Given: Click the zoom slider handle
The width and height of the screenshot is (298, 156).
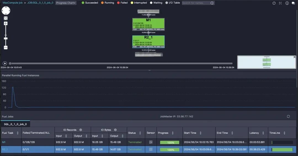Looking at the screenshot, I should click(6, 38).
